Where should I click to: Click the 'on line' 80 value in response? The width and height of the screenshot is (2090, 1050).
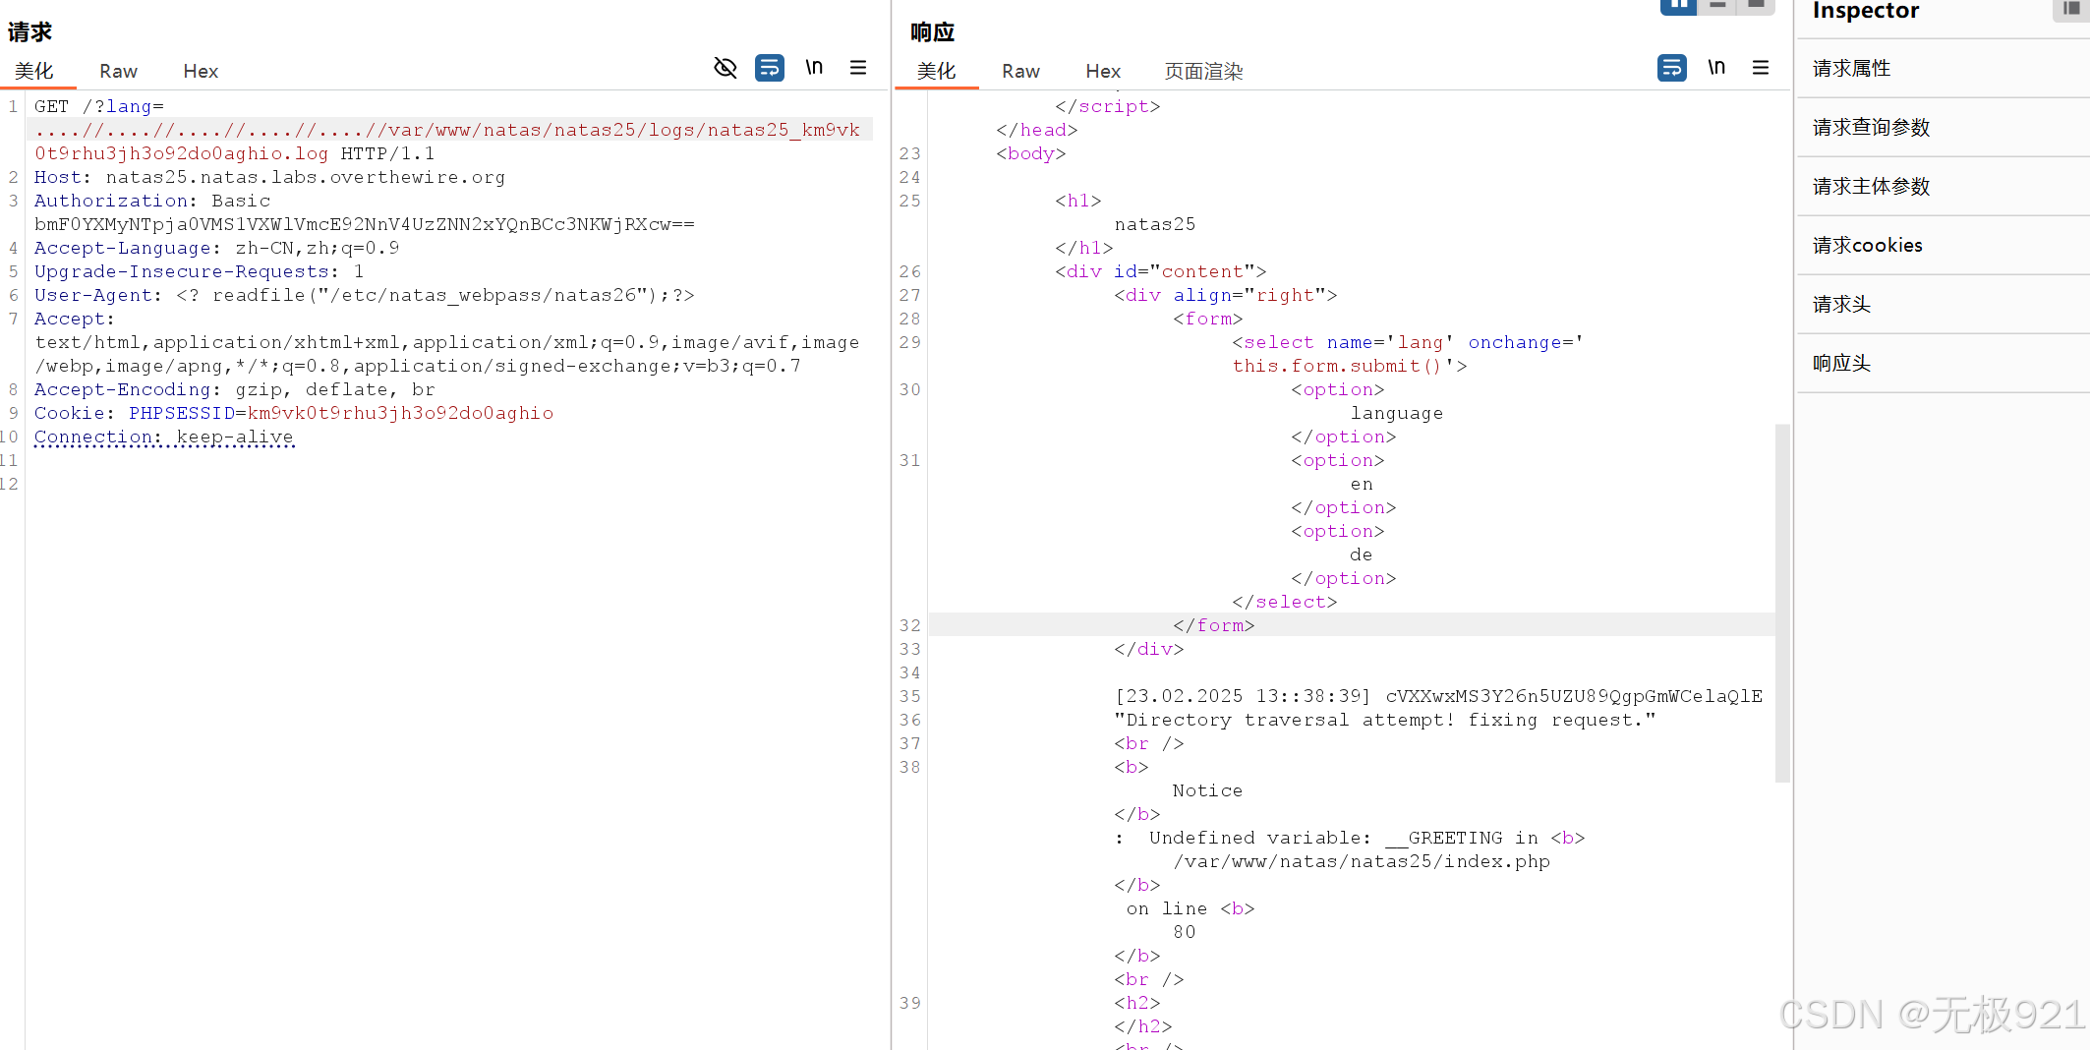tap(1185, 932)
